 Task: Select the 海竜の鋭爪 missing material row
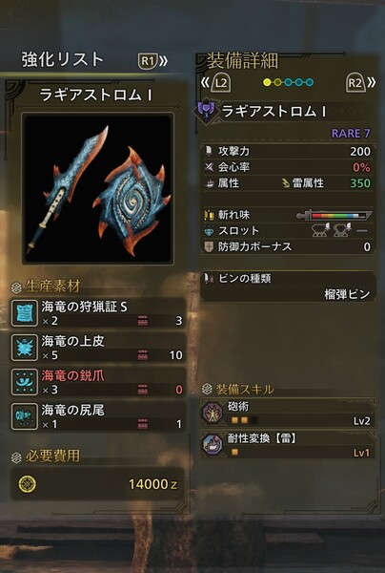point(98,382)
